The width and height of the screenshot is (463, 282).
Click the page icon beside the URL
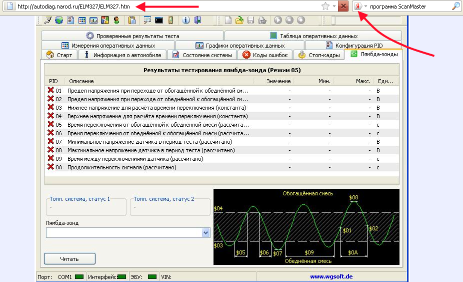click(9, 6)
